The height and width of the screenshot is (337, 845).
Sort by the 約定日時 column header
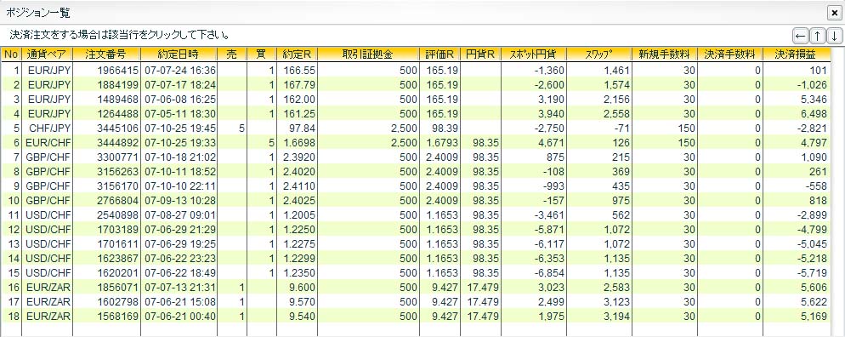179,54
